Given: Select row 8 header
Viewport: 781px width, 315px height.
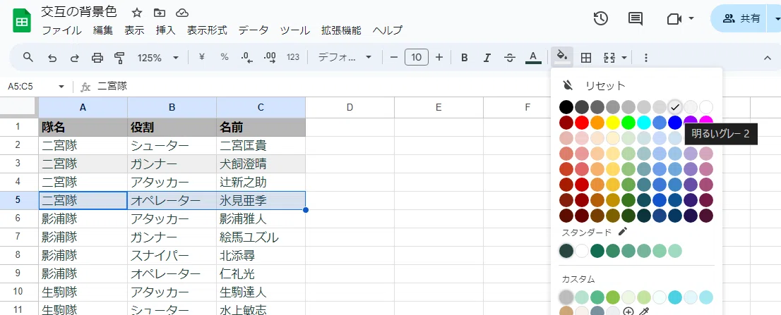Looking at the screenshot, I should (18, 255).
